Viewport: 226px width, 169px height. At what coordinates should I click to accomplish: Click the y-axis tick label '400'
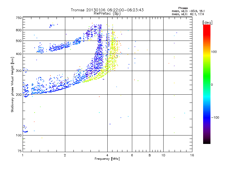pos(19,54)
